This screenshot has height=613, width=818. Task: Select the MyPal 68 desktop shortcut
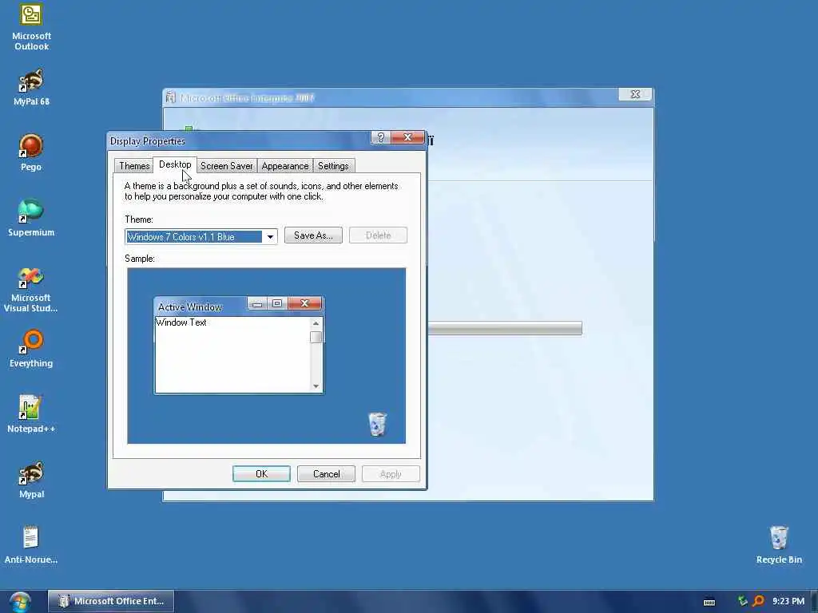click(31, 87)
